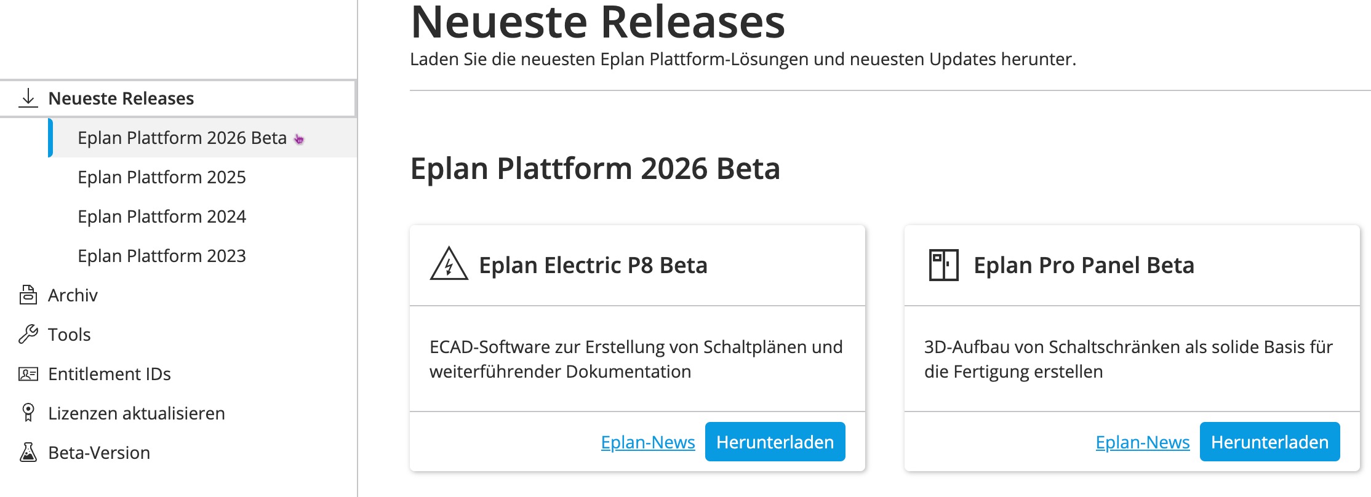The height and width of the screenshot is (497, 1371).
Task: Download Eplan Electric P8 Beta
Action: [x=775, y=442]
